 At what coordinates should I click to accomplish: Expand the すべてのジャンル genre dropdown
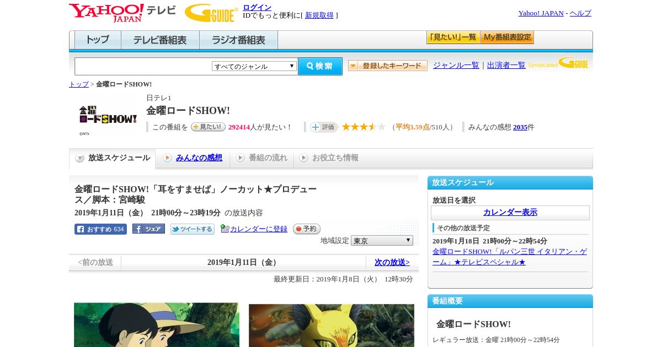pos(254,66)
